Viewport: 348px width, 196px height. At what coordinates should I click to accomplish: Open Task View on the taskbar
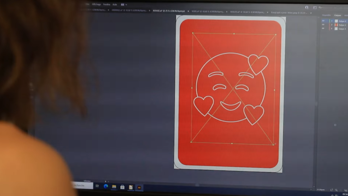tap(97, 186)
